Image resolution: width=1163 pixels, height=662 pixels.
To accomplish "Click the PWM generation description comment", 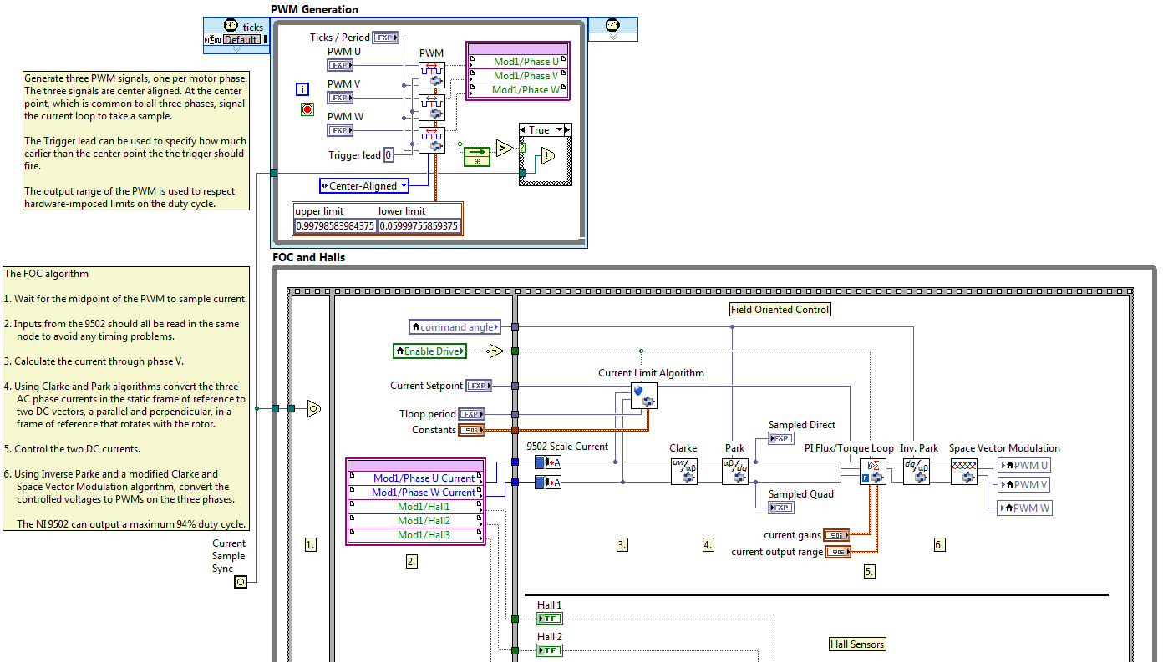I will [x=135, y=140].
